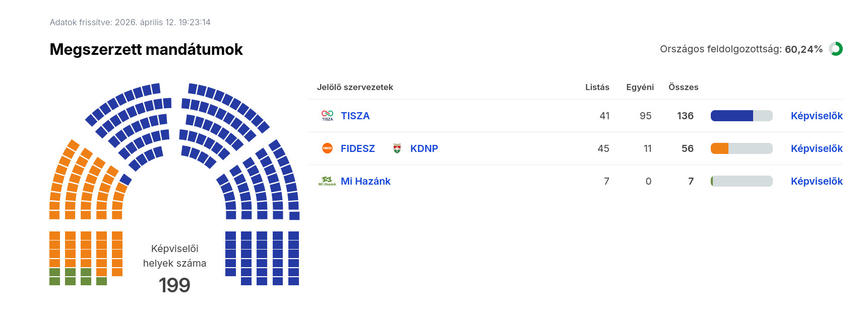Click the Mi Hazánk seat progress bar
Screen dimensions: 862x325
[x=741, y=181]
